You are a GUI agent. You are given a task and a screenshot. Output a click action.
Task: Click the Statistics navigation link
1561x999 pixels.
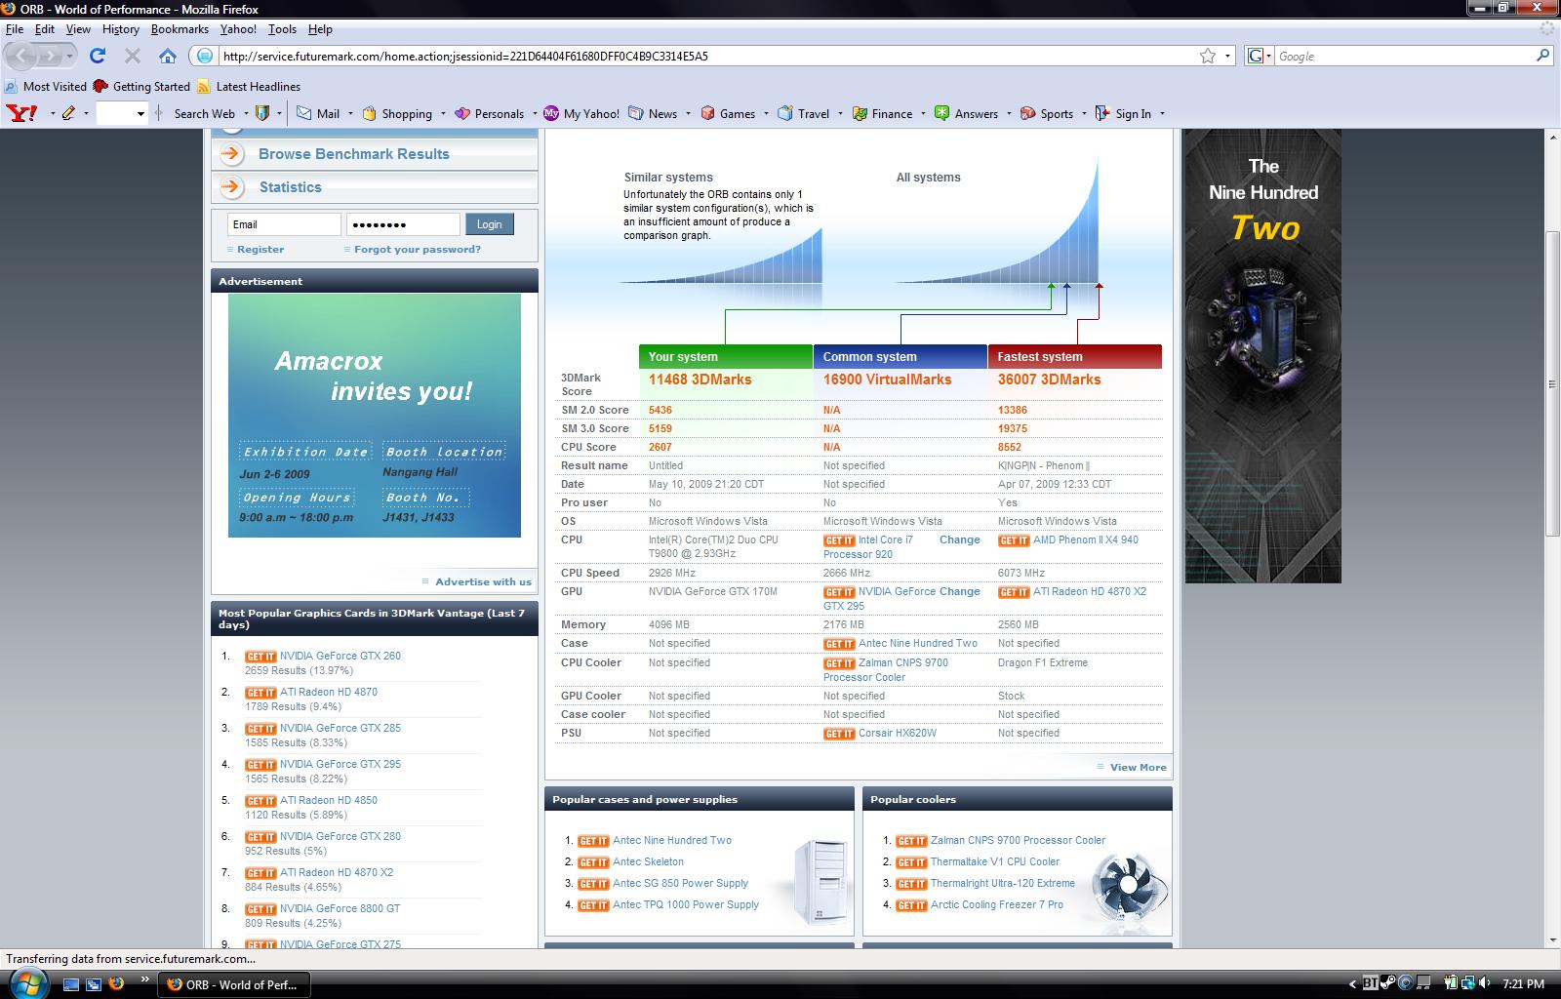coord(290,187)
